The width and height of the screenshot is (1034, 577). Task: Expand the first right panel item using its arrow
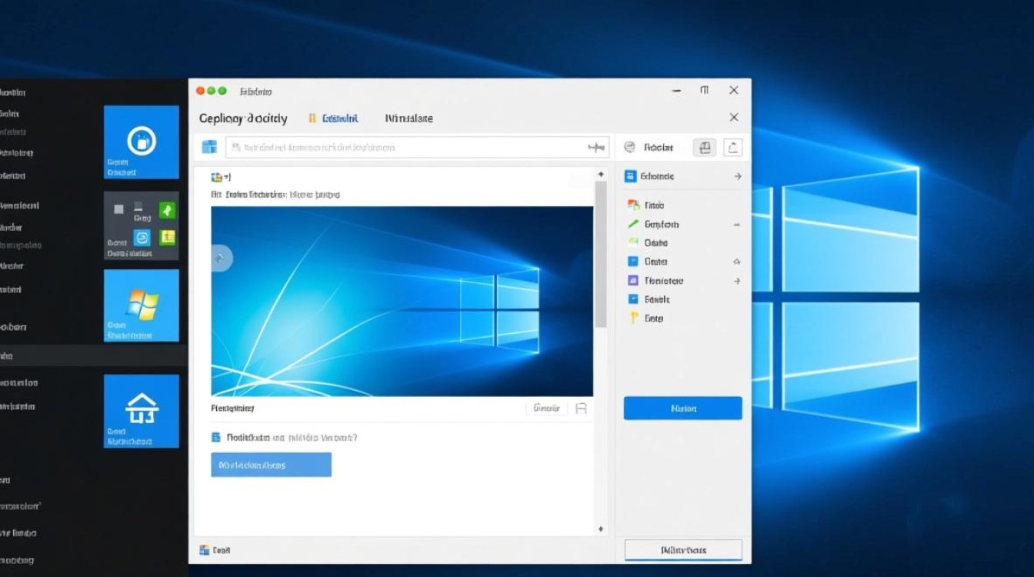coord(737,176)
